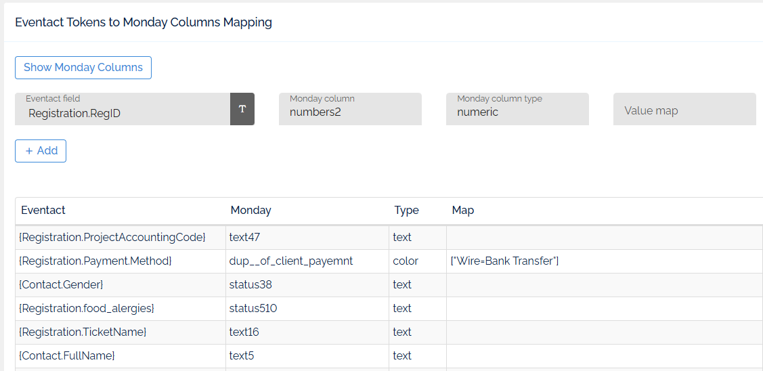Select the {Contact.Gender} cell
The height and width of the screenshot is (371, 763).
pyautogui.click(x=121, y=285)
